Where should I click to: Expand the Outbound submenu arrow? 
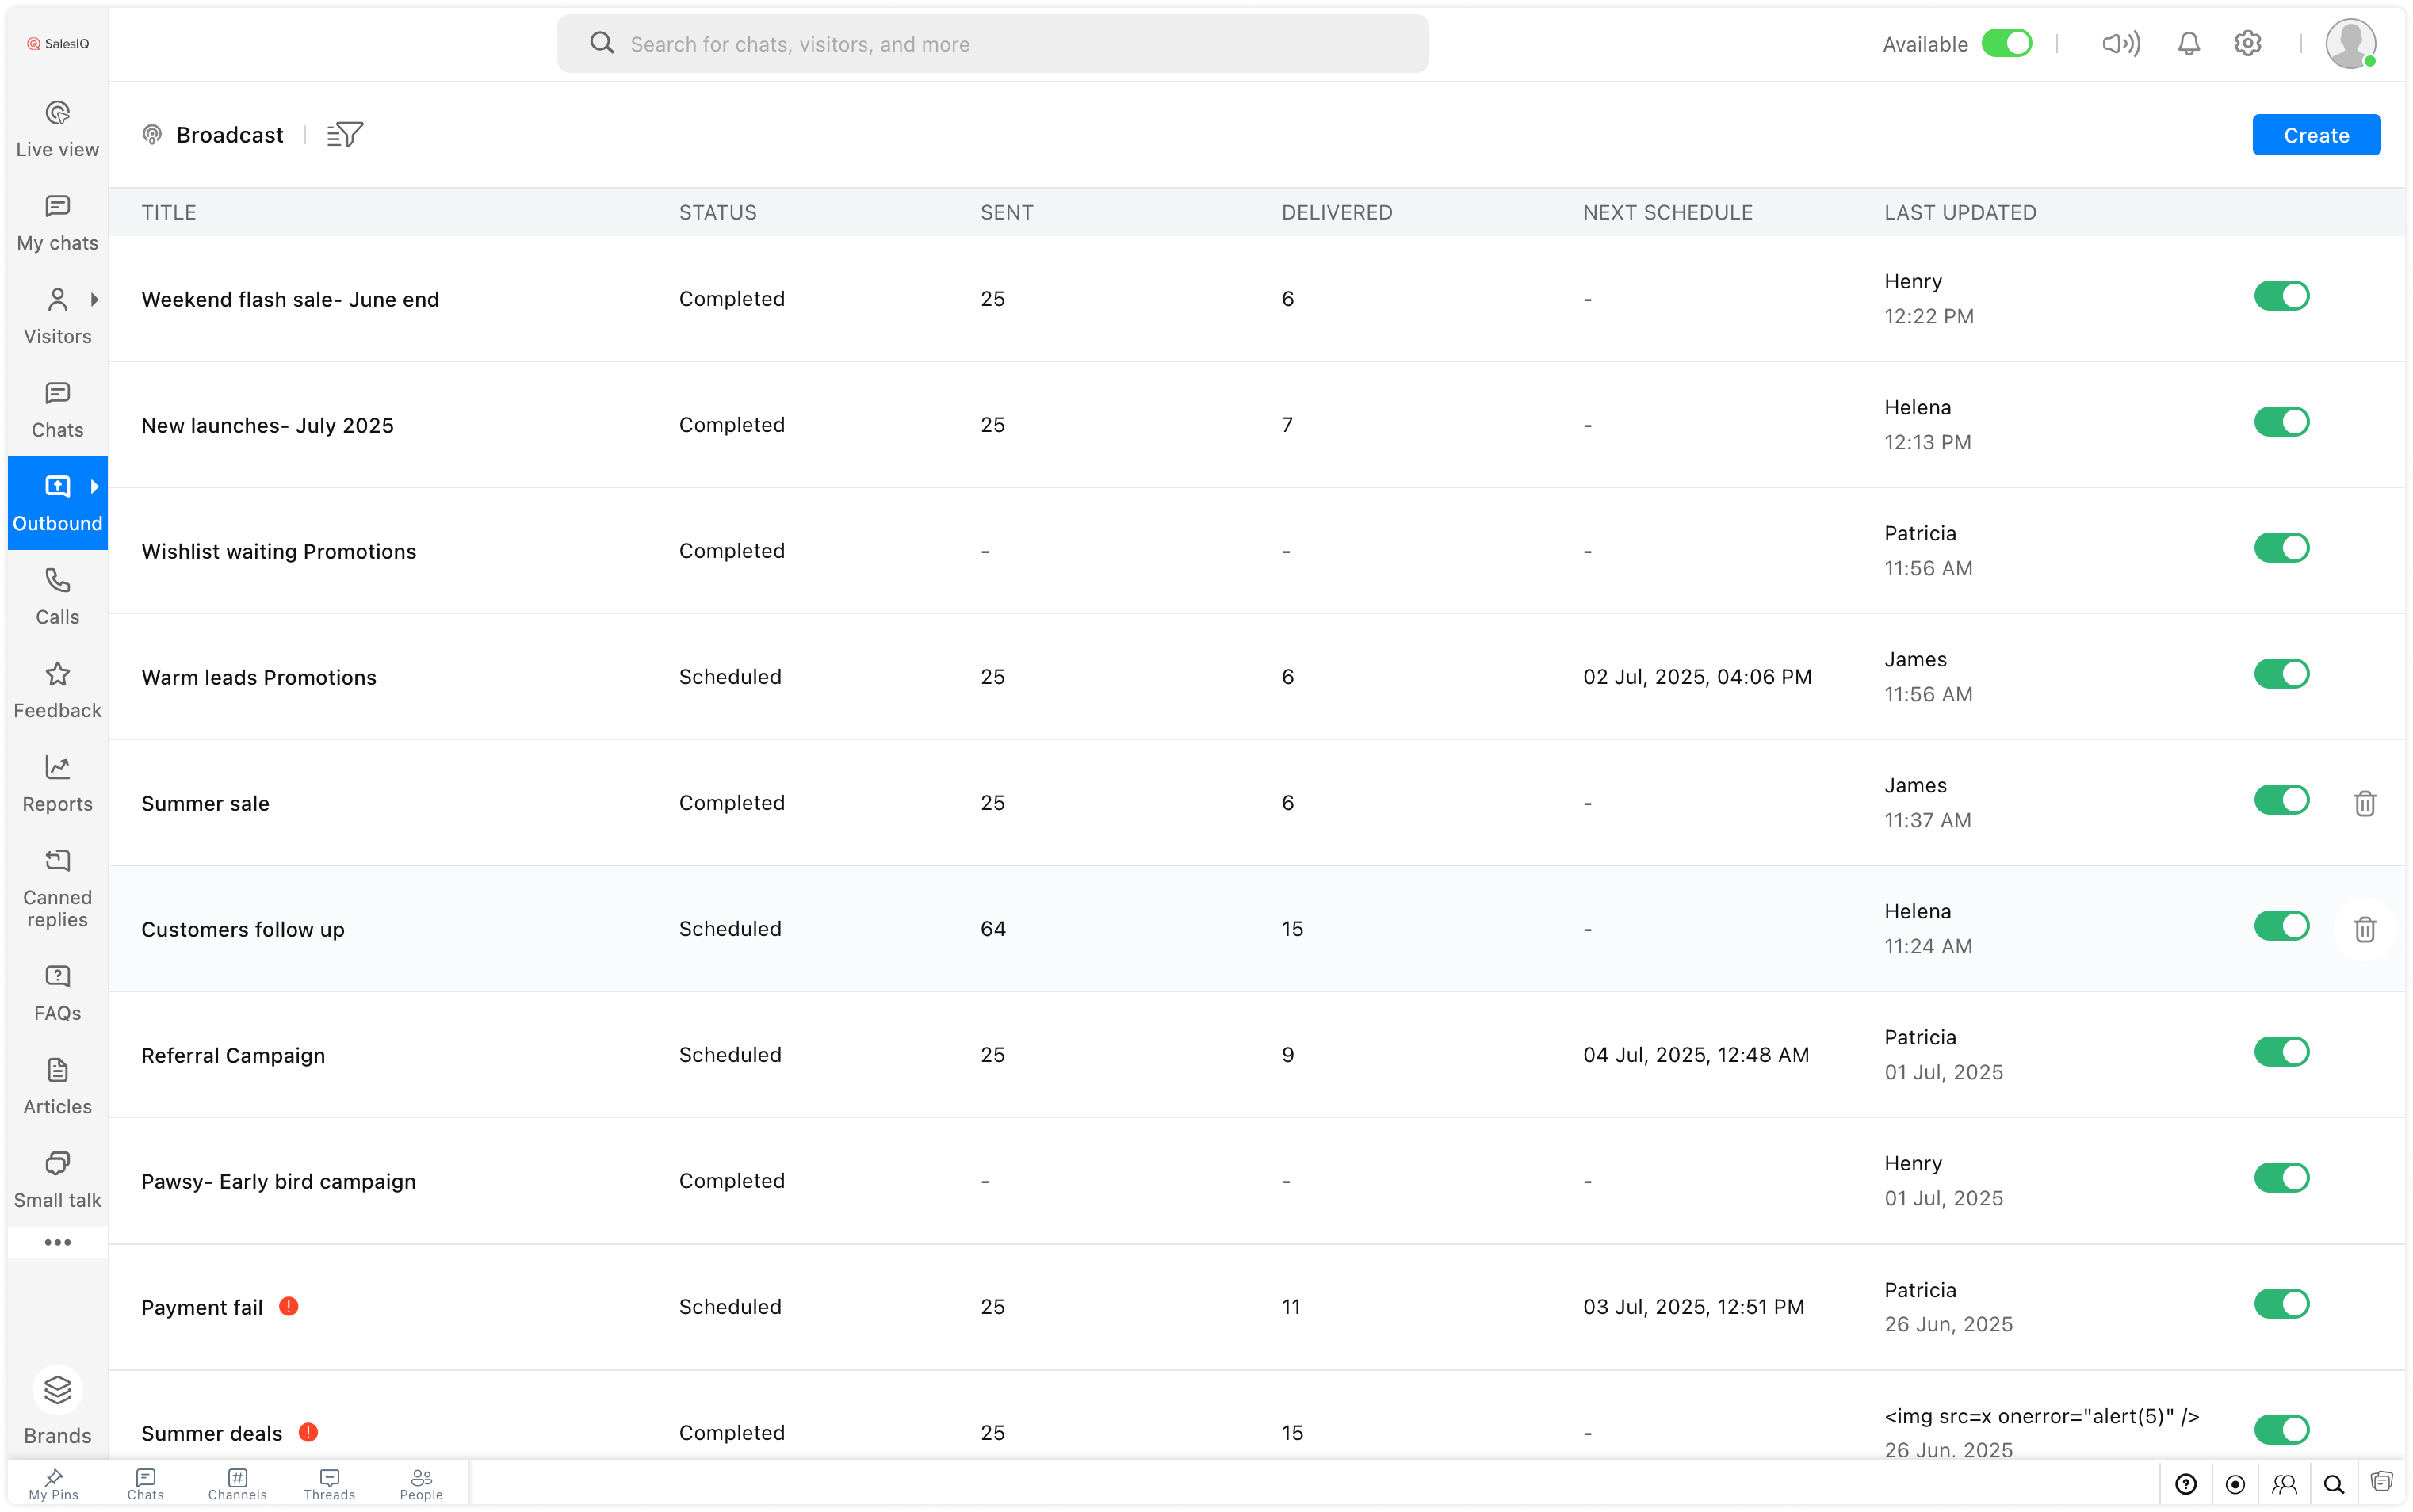pyautogui.click(x=95, y=486)
